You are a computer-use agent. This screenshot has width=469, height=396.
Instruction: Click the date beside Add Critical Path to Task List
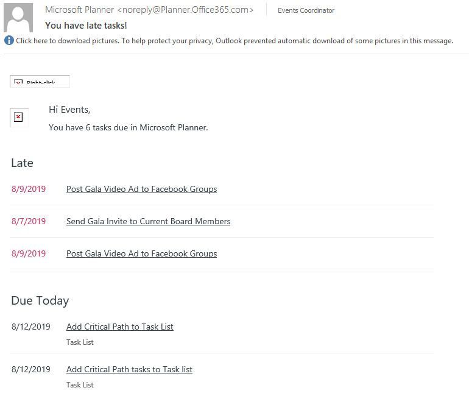31,327
